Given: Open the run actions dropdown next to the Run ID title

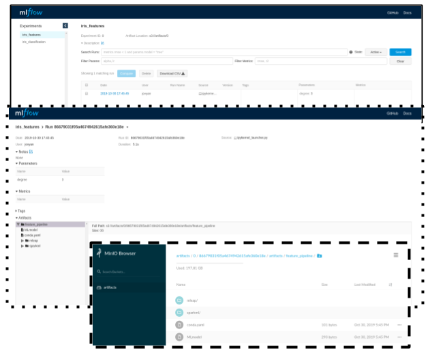Looking at the screenshot, I should coord(127,127).
